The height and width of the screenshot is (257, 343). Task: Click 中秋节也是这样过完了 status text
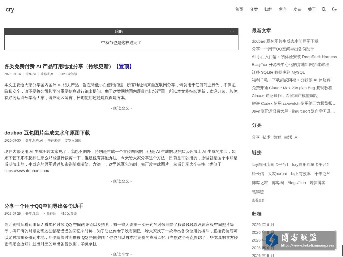(x=121, y=43)
